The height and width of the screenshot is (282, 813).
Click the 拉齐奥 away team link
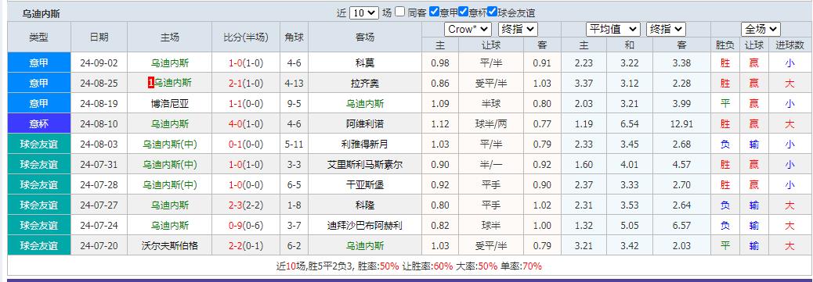(x=365, y=84)
